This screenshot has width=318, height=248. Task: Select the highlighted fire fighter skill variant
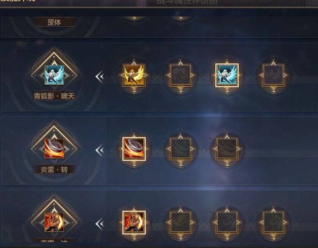[x=134, y=223]
